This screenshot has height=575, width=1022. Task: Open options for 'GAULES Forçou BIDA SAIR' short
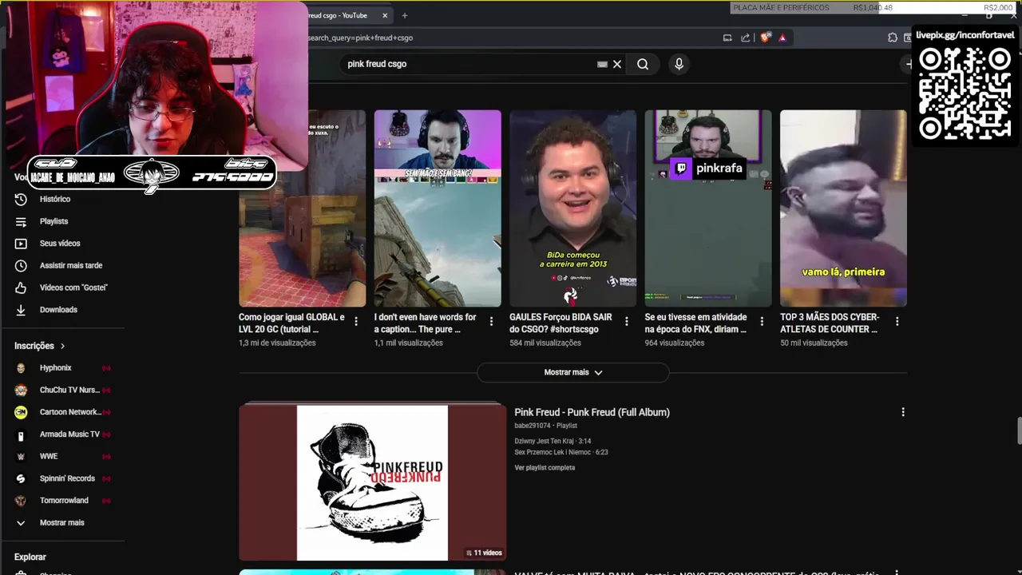click(x=627, y=321)
